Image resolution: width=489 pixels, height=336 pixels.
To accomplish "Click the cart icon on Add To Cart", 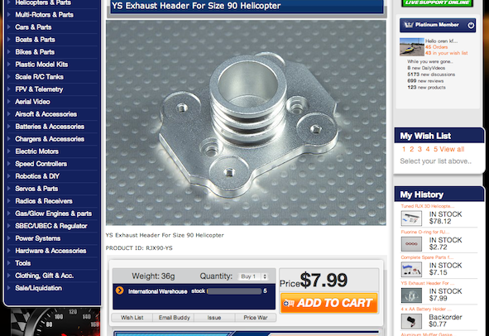I will pyautogui.click(x=289, y=303).
